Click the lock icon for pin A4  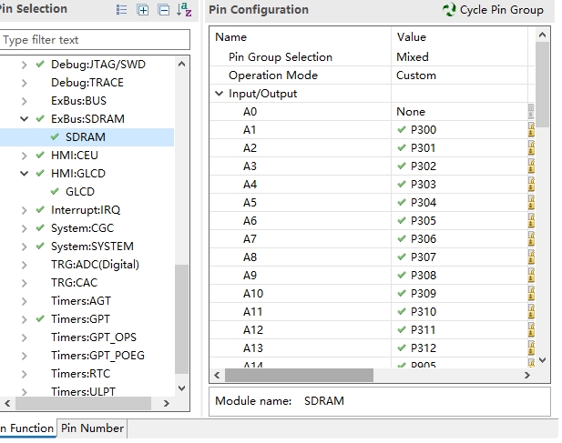point(531,185)
